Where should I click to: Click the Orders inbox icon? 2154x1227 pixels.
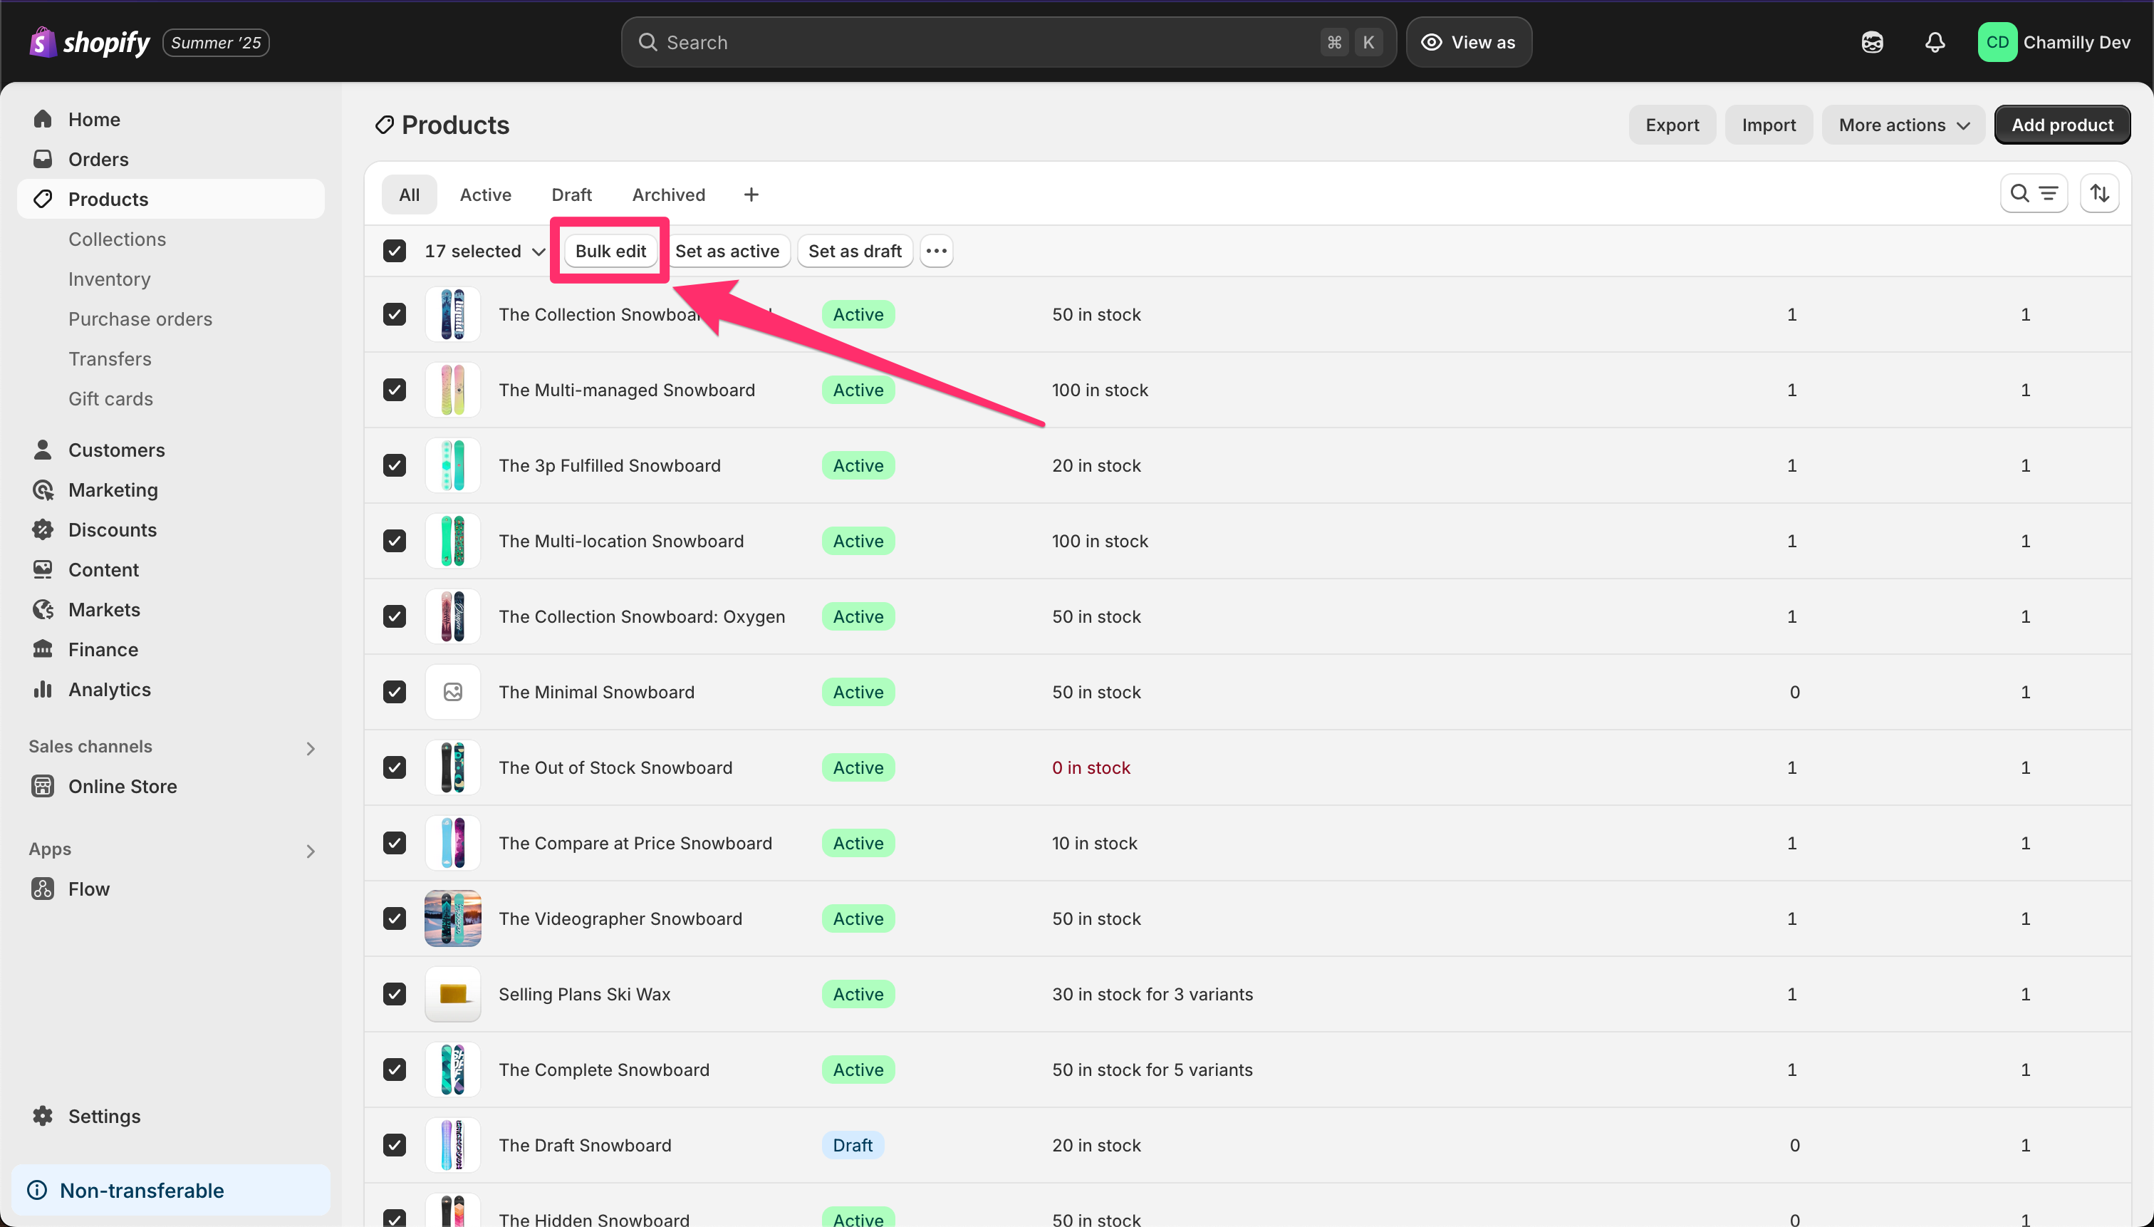coord(43,158)
